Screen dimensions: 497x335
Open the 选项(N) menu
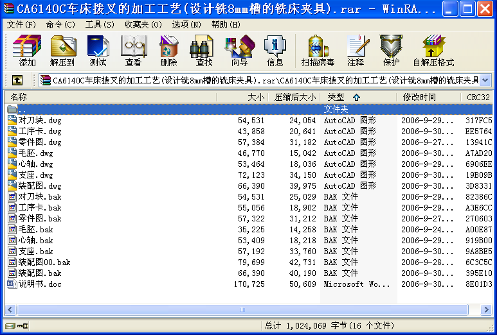pyautogui.click(x=186, y=24)
